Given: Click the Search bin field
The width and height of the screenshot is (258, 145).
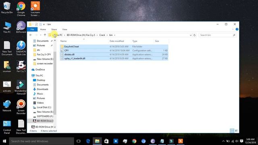Looking at the screenshot, I should tap(218, 35).
